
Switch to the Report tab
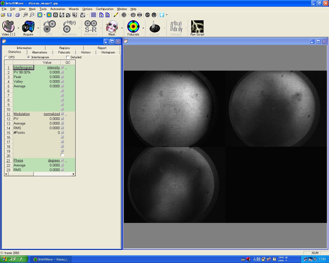102,48
